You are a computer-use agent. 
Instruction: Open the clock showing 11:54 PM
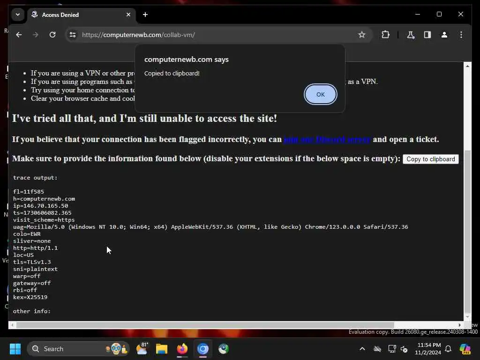coord(428,349)
